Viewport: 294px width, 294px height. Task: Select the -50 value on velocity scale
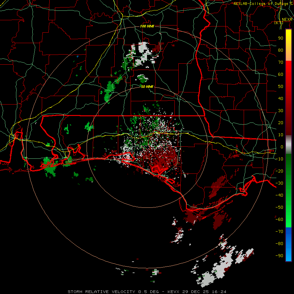coord(279,207)
